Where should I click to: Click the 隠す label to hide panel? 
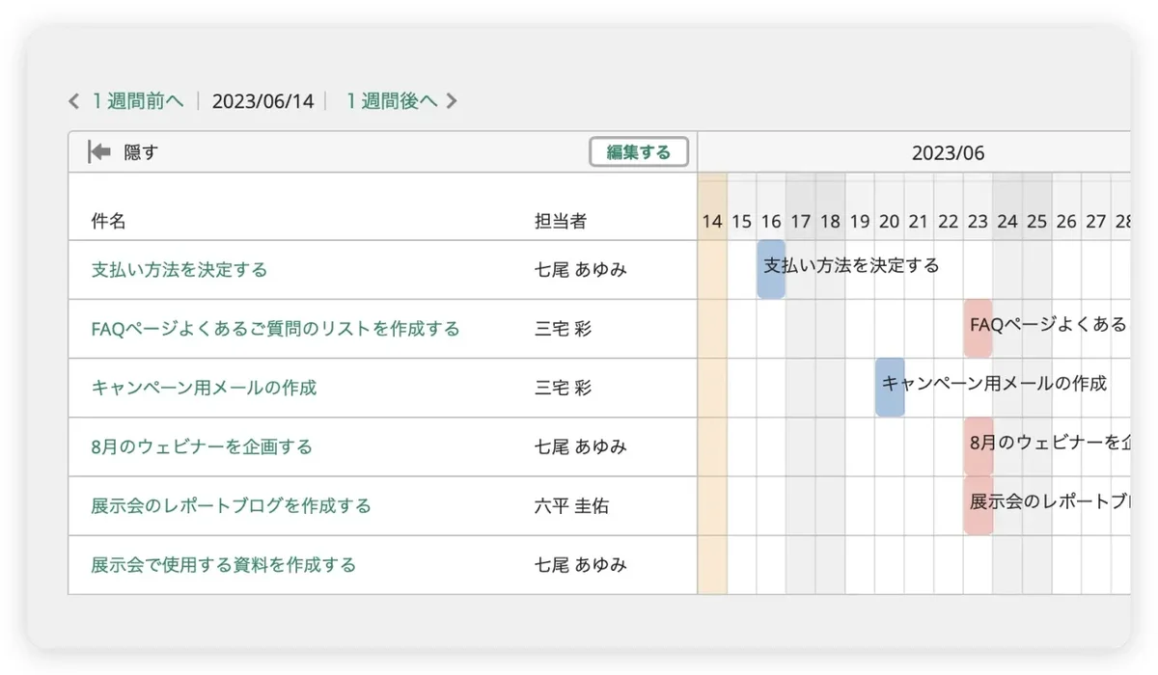[x=141, y=152]
